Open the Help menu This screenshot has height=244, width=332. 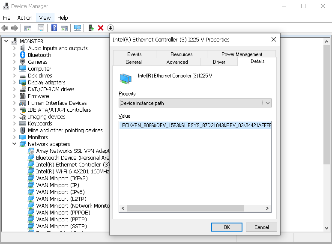pyautogui.click(x=63, y=18)
